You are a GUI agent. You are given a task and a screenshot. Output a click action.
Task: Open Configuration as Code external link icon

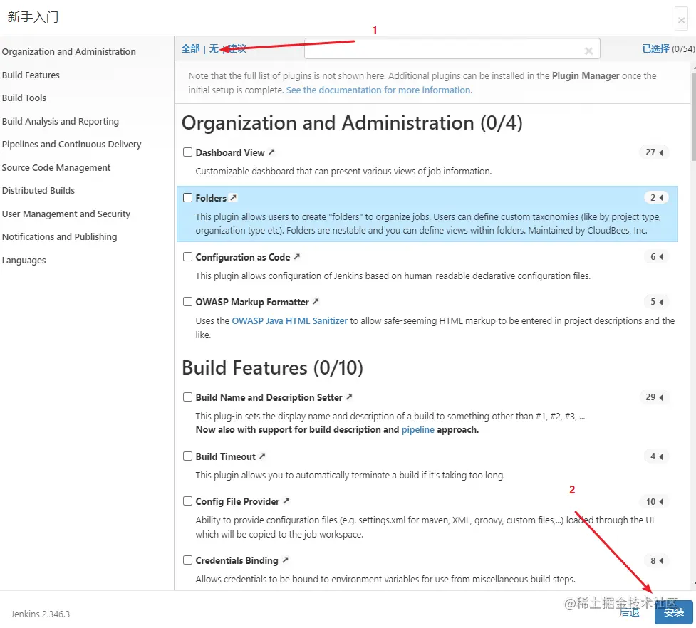(297, 257)
